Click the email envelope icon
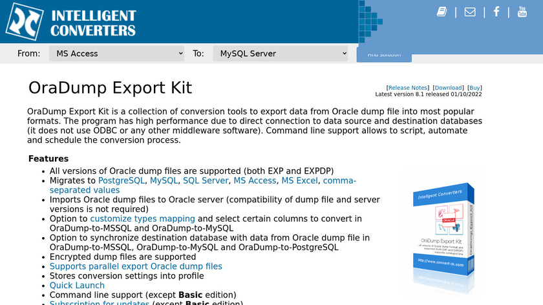543x305 pixels. [x=470, y=12]
